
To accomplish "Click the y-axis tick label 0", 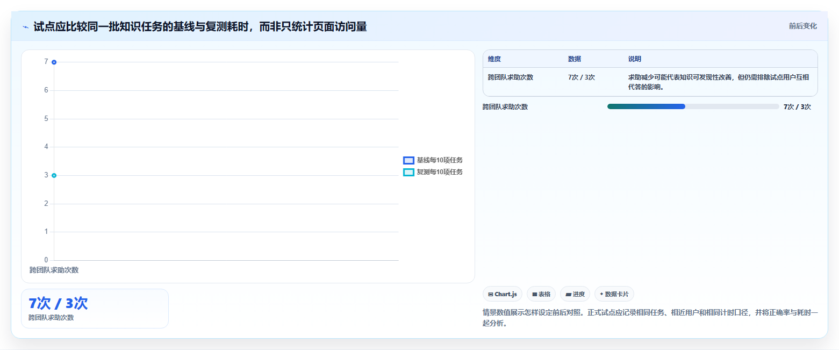I will 46,260.
